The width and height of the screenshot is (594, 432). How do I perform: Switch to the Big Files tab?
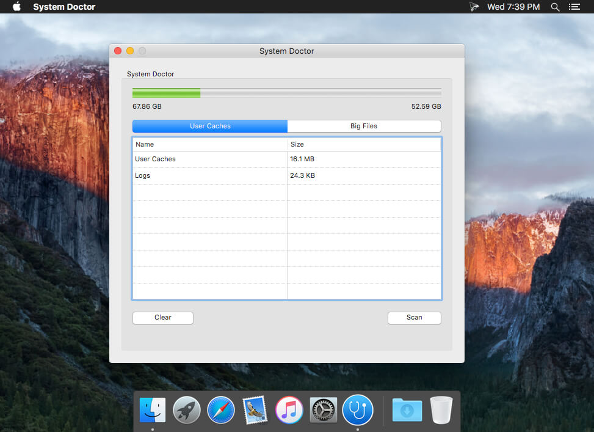click(364, 126)
